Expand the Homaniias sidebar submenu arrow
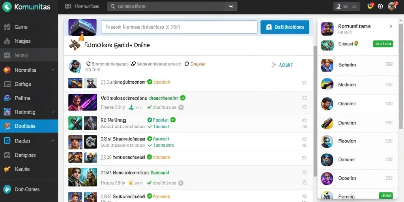 (x=53, y=70)
